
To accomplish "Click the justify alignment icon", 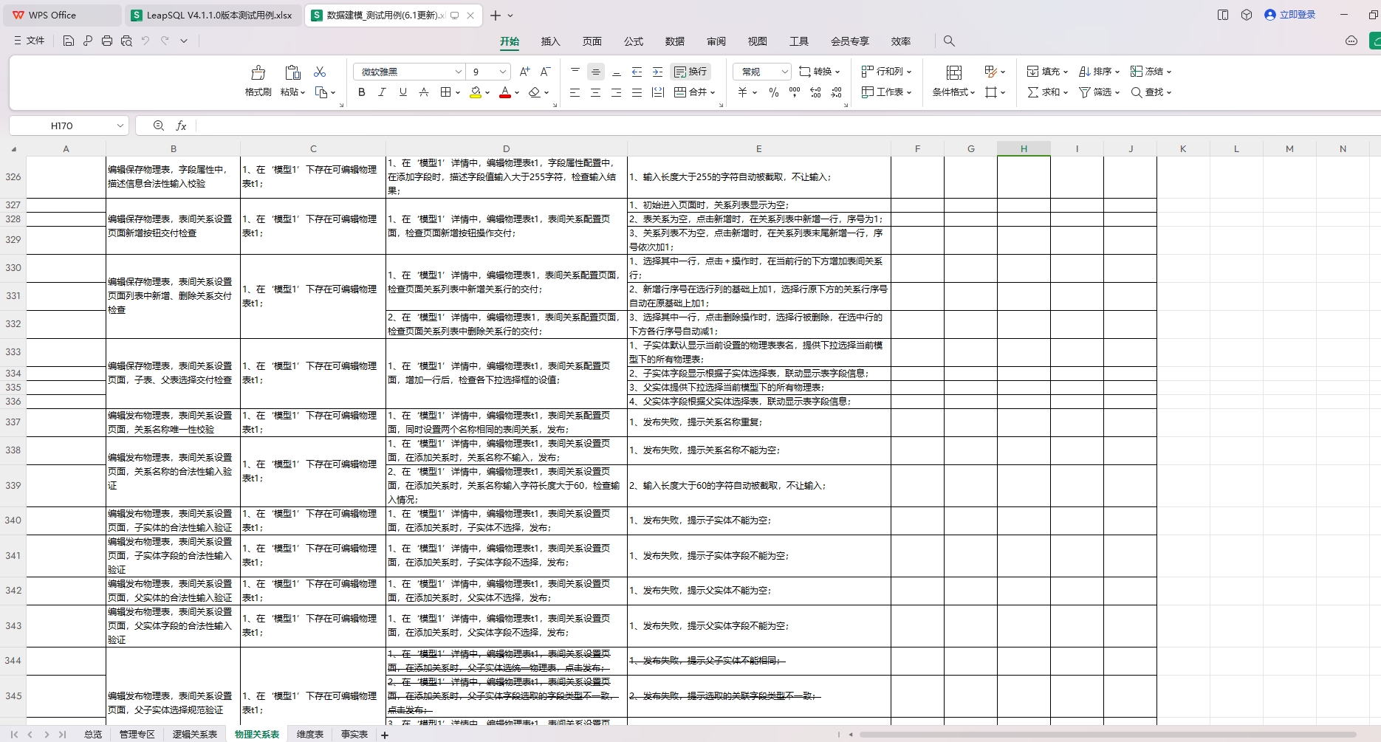I will tap(637, 92).
